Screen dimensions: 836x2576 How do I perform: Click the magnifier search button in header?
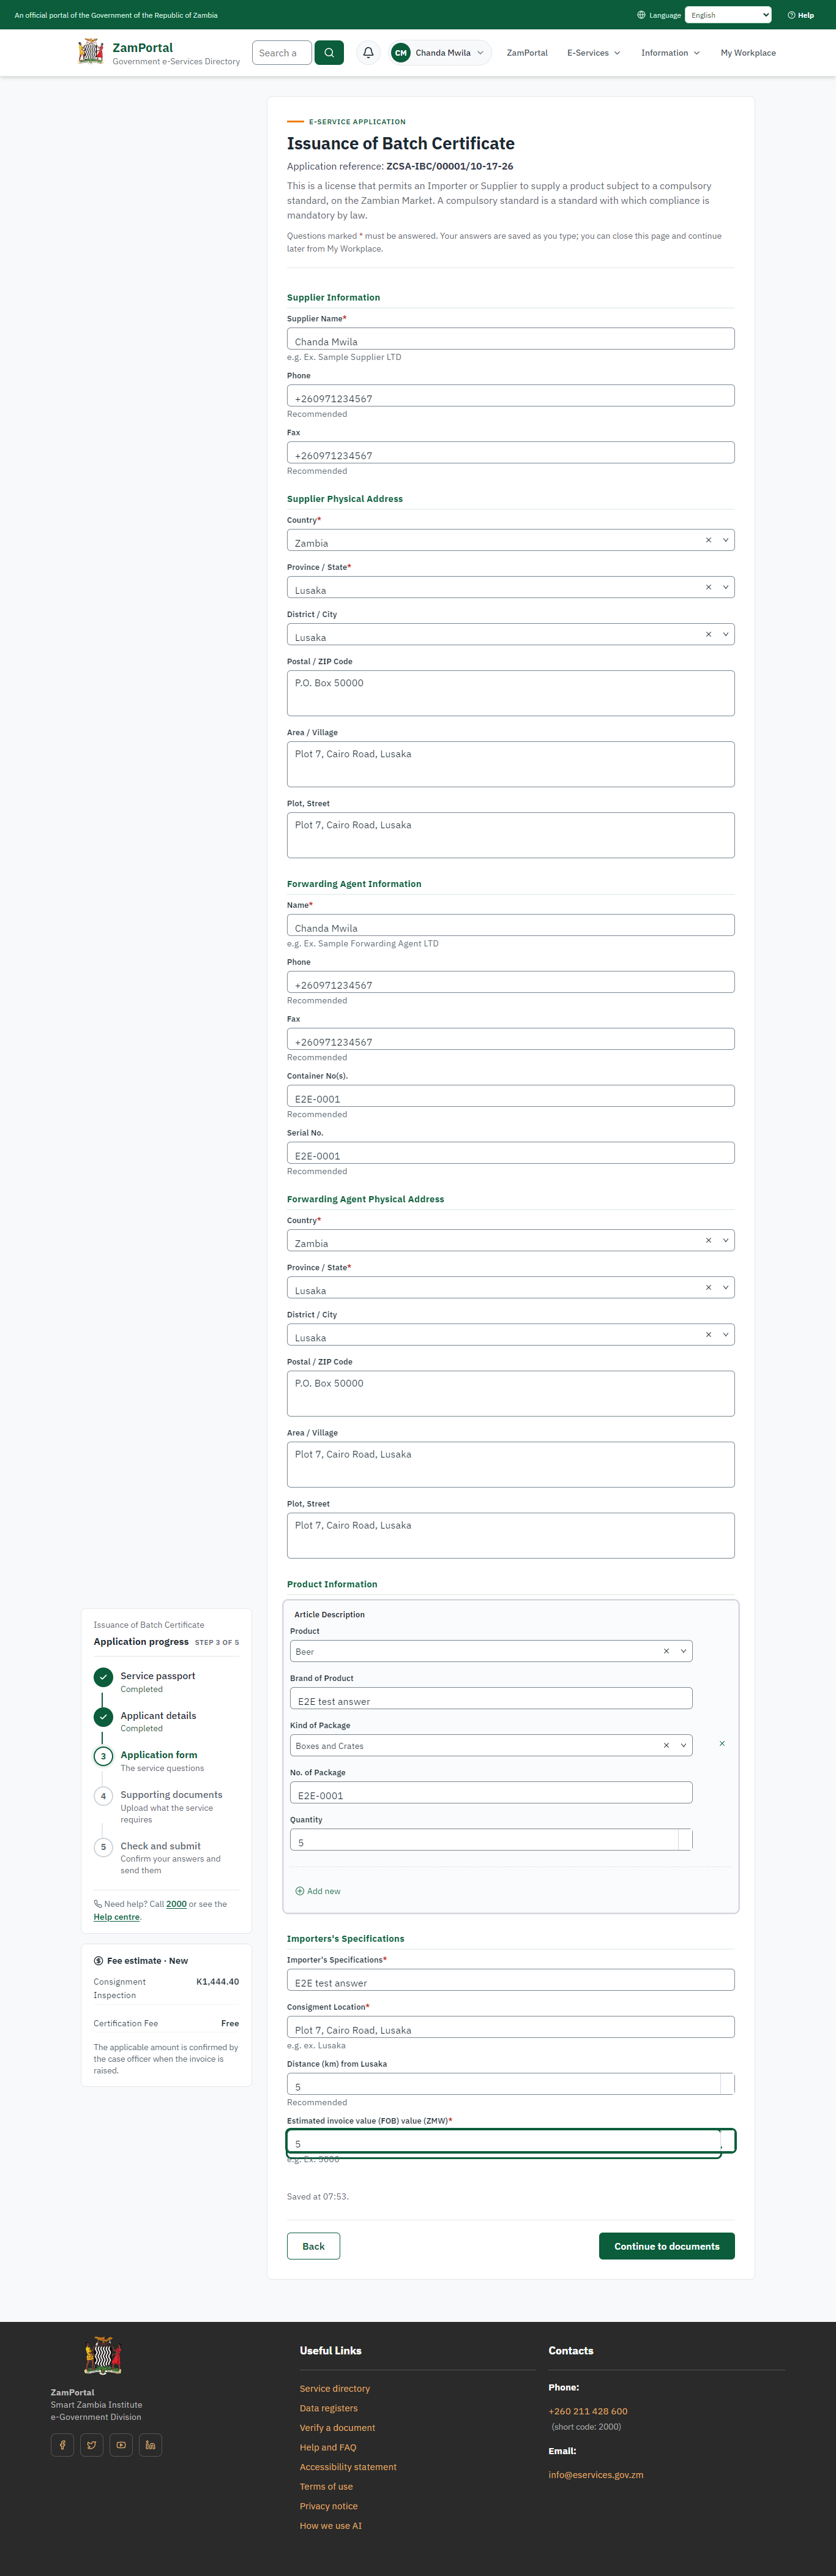pos(329,53)
